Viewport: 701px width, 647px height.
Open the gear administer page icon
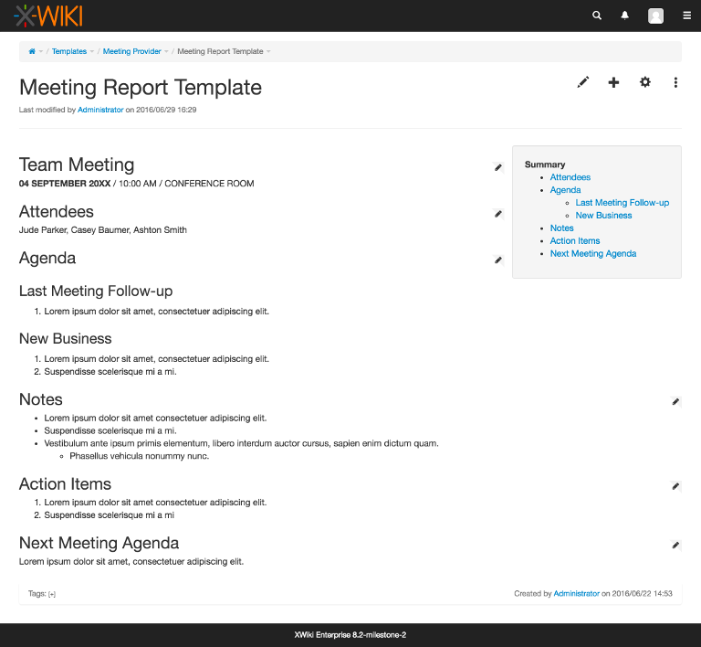click(x=645, y=82)
